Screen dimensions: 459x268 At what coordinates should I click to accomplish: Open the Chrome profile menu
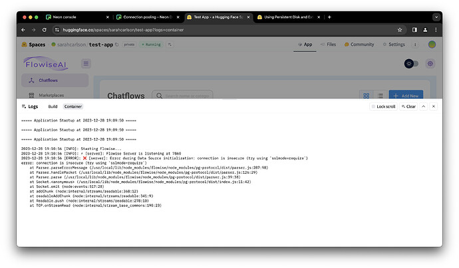point(425,30)
